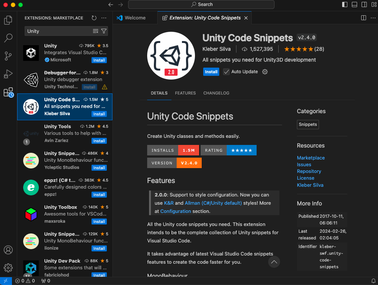This screenshot has width=378, height=285.
Task: Go back using the navigation arrow
Action: point(111,4)
